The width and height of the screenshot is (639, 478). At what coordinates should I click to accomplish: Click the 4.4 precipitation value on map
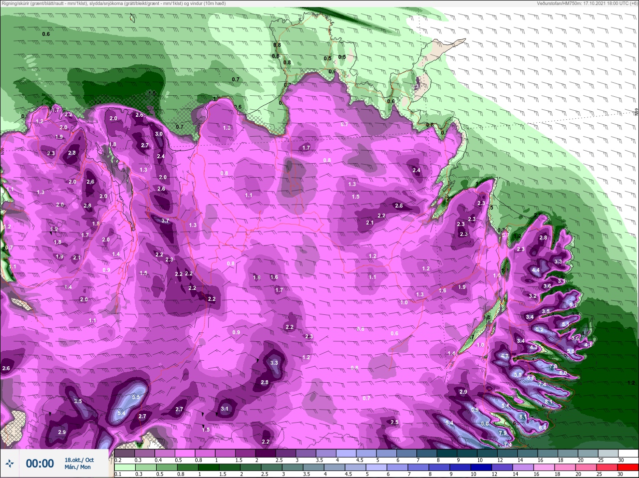536,270
